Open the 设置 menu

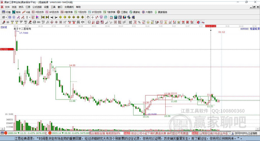pos(46,7)
